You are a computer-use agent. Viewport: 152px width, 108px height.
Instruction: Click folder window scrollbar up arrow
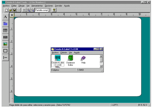[101, 56]
